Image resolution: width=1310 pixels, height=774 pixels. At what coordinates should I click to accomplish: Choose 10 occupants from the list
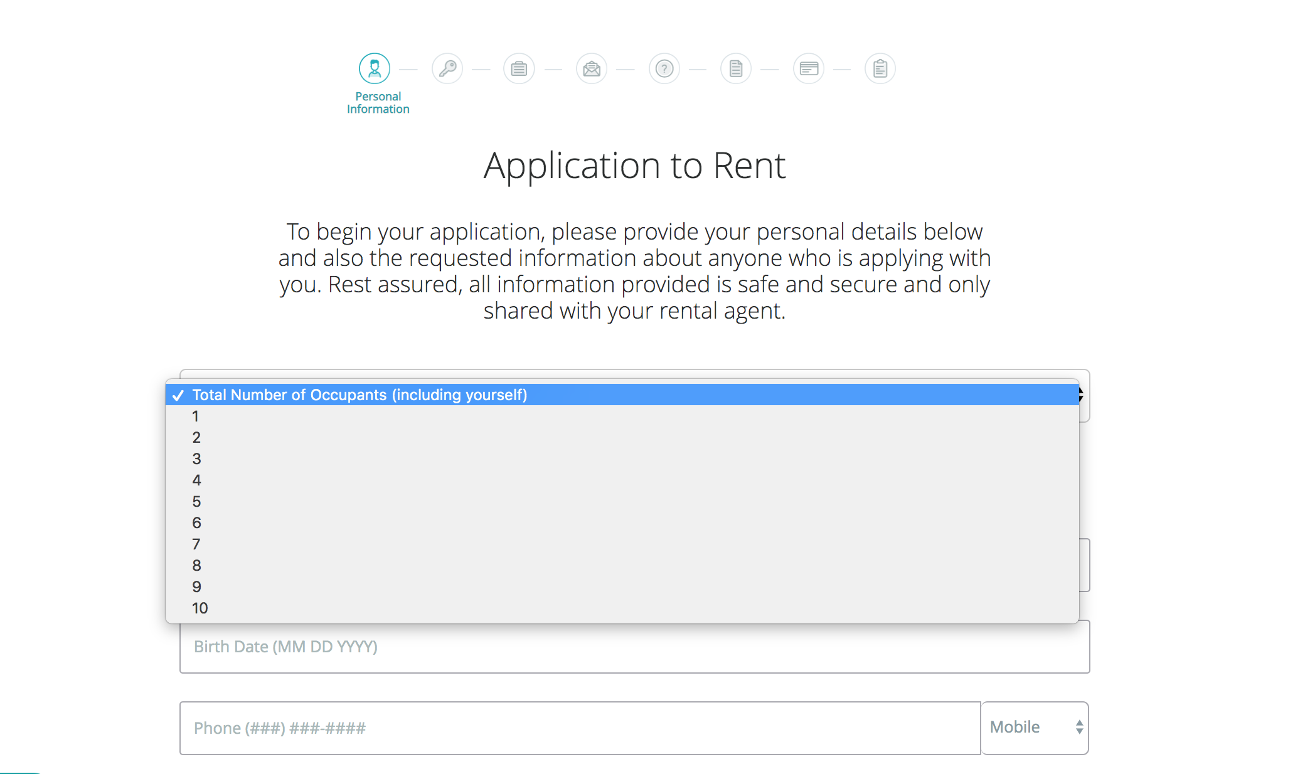(200, 608)
